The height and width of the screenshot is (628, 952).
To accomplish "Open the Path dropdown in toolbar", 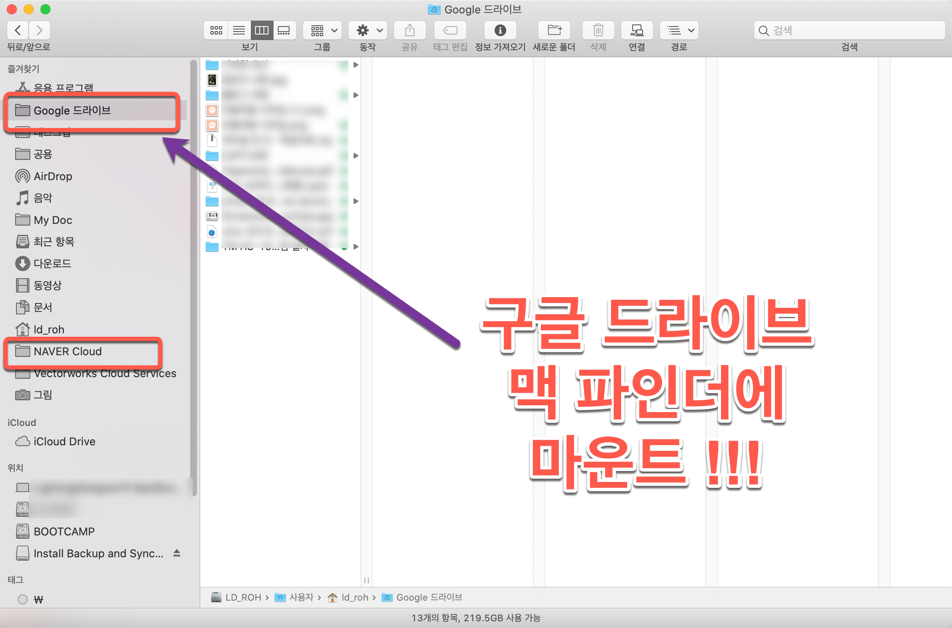I will [x=679, y=30].
